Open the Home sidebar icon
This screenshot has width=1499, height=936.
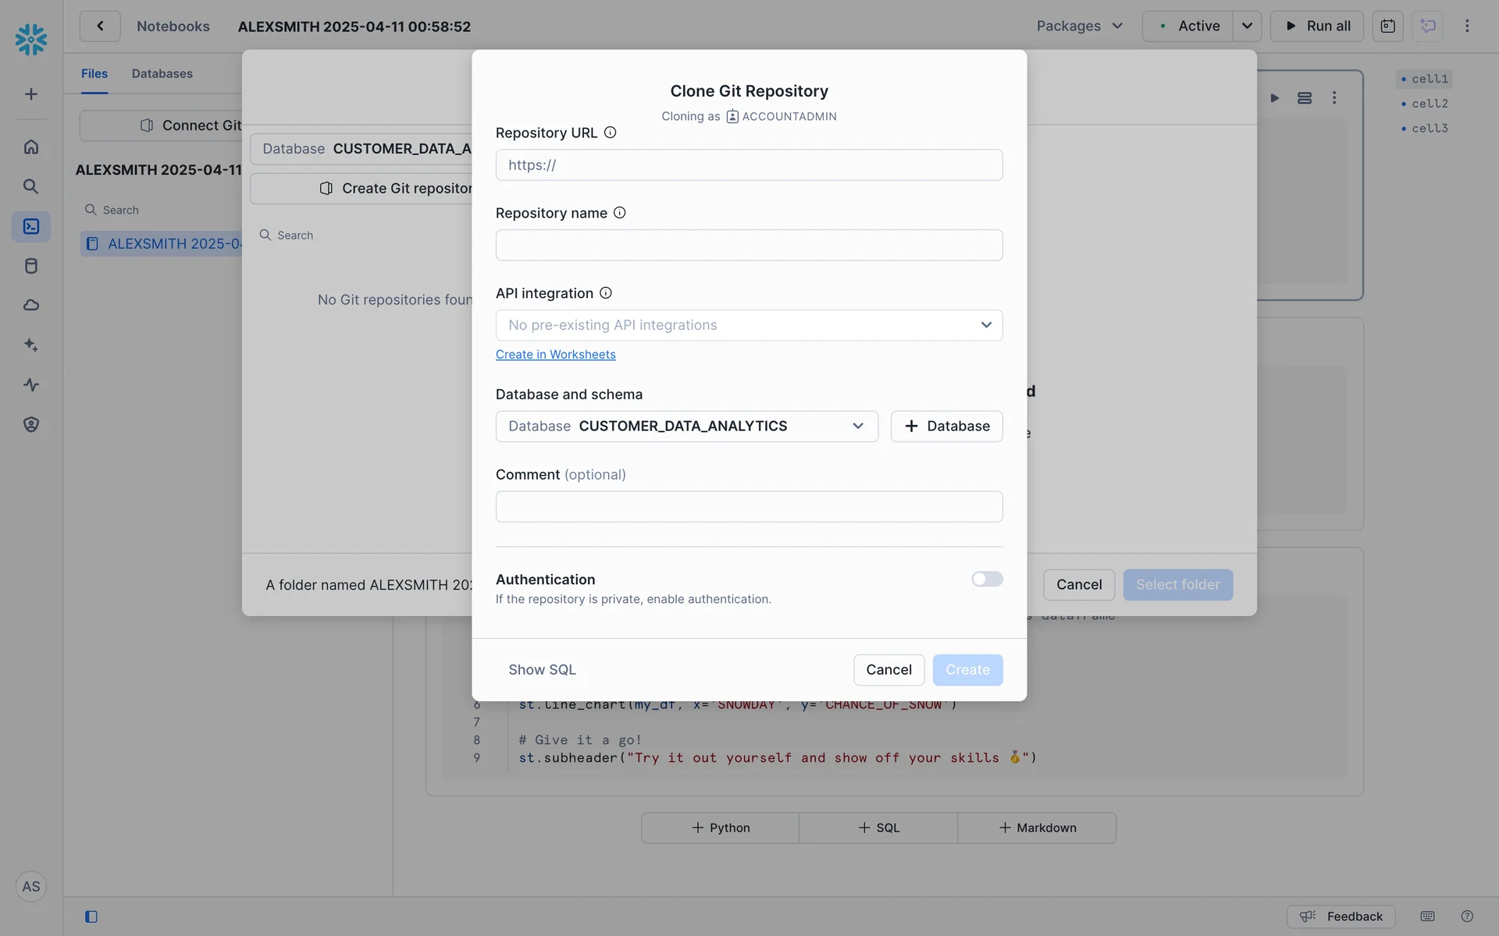click(31, 147)
